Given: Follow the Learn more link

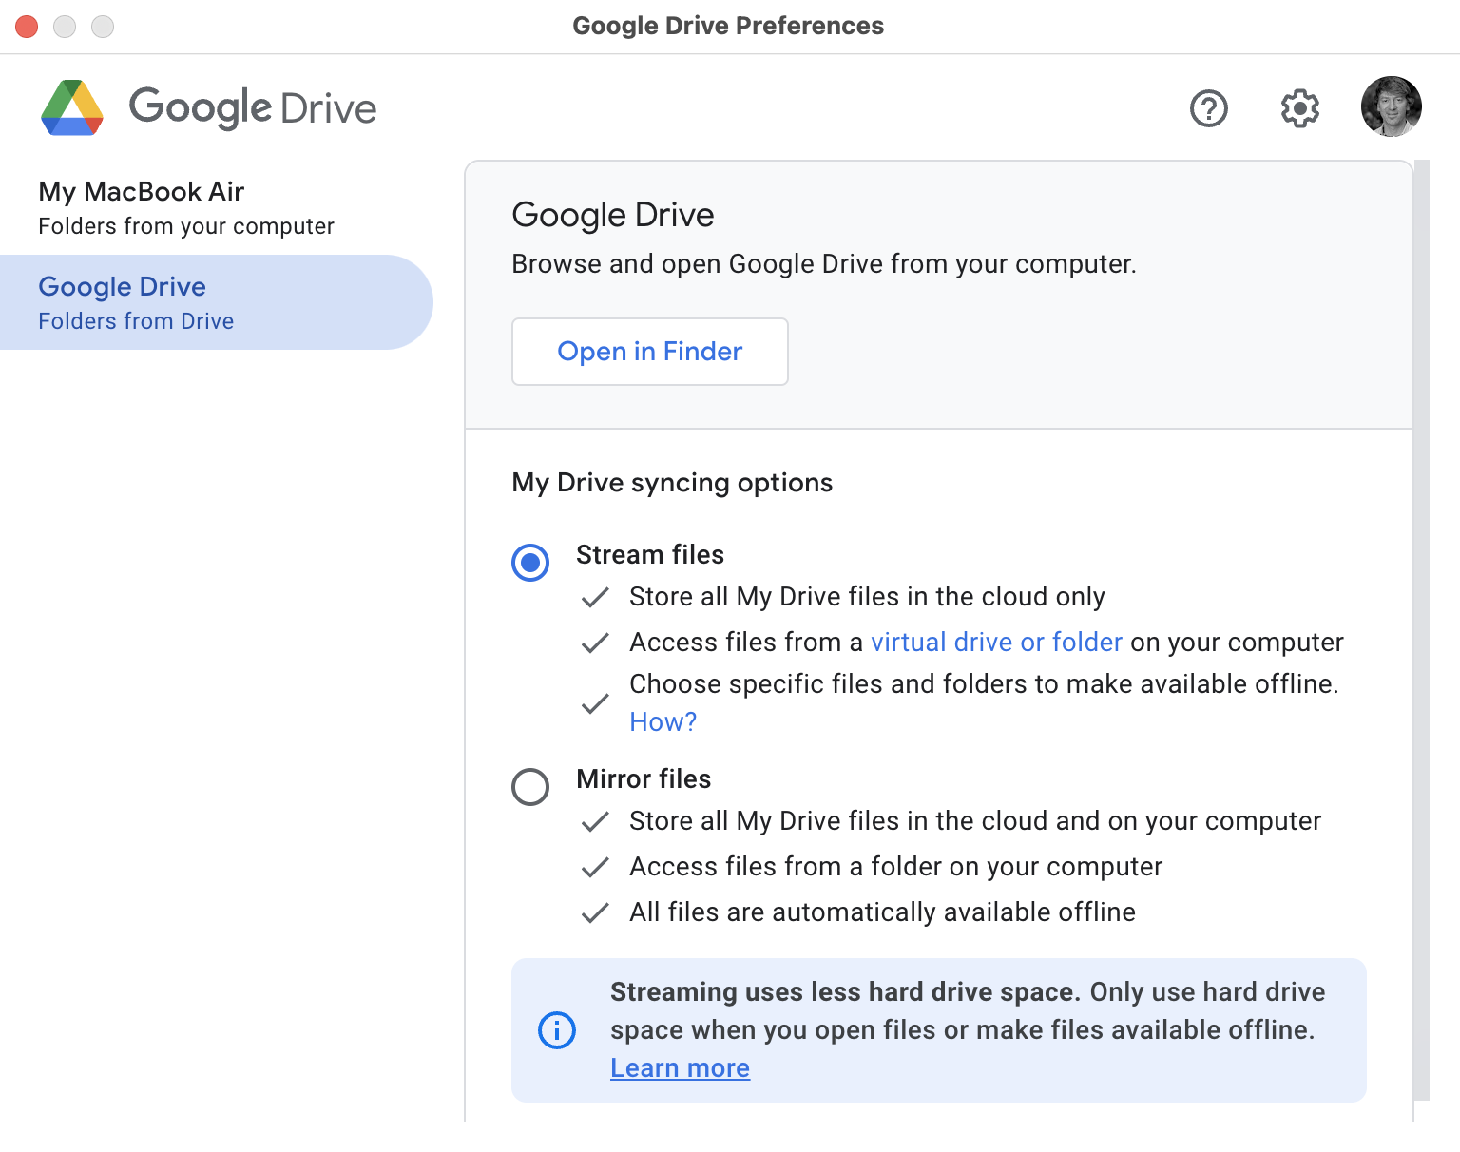Looking at the screenshot, I should tap(680, 1068).
